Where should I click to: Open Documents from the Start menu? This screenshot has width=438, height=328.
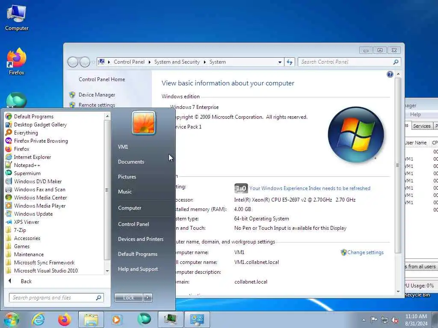point(131,162)
